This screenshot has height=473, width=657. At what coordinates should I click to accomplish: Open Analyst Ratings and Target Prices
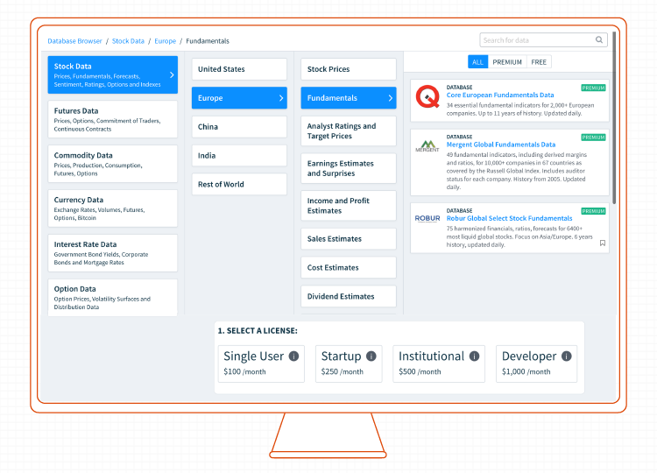(x=349, y=131)
